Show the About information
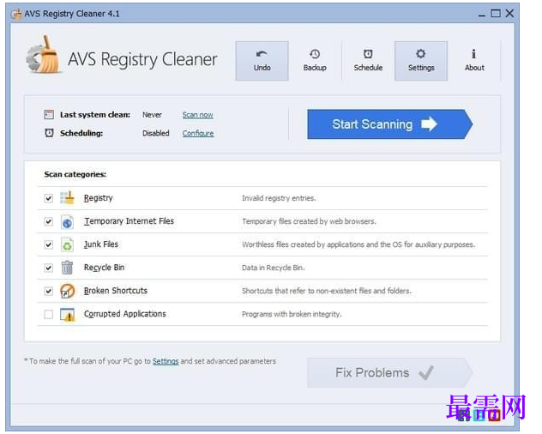The width and height of the screenshot is (542, 434). 474,61
